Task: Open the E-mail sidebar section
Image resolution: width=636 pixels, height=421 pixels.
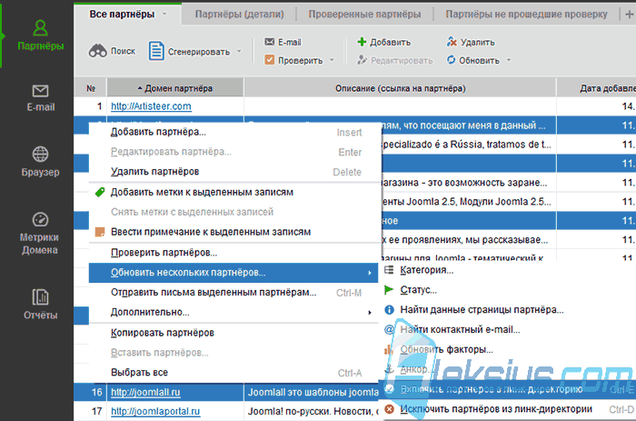Action: (40, 98)
